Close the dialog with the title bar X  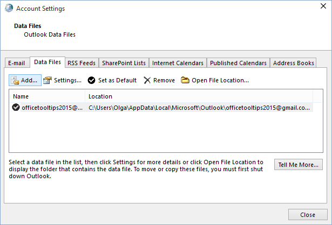pyautogui.click(x=323, y=6)
